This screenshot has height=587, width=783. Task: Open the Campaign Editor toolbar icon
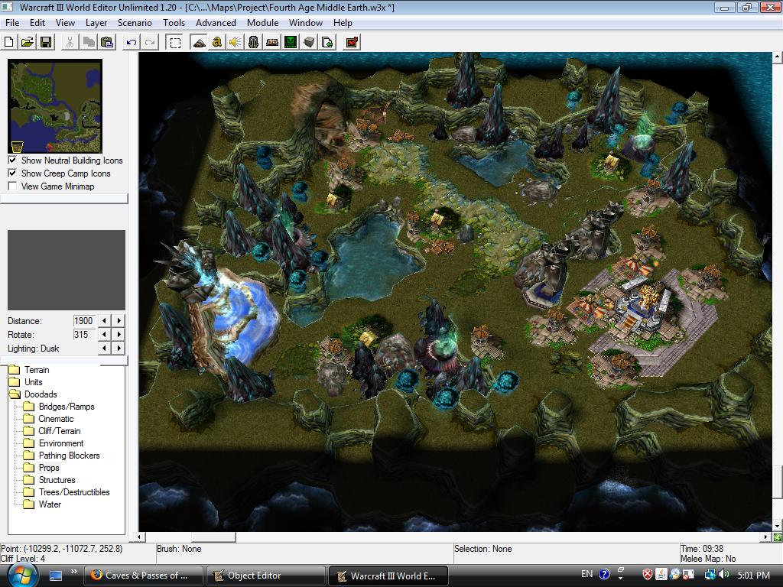coord(272,43)
